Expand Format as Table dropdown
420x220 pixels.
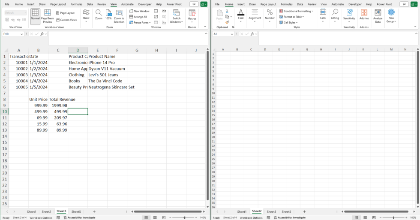(291, 17)
